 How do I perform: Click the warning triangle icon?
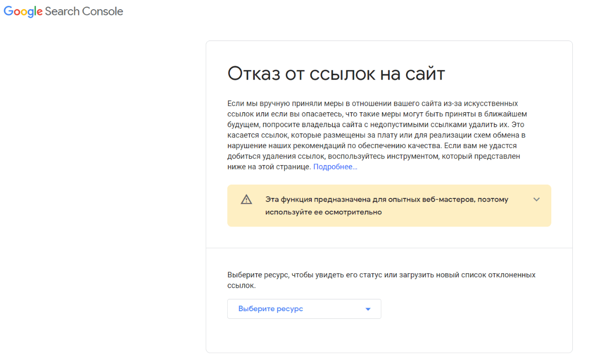pyautogui.click(x=246, y=199)
